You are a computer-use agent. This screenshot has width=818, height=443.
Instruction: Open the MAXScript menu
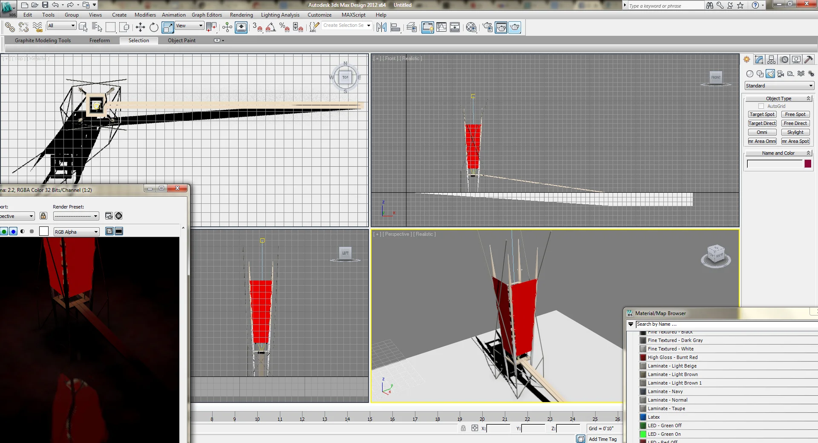click(353, 15)
